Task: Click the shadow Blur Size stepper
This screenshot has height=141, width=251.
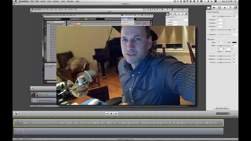Action: click(232, 49)
